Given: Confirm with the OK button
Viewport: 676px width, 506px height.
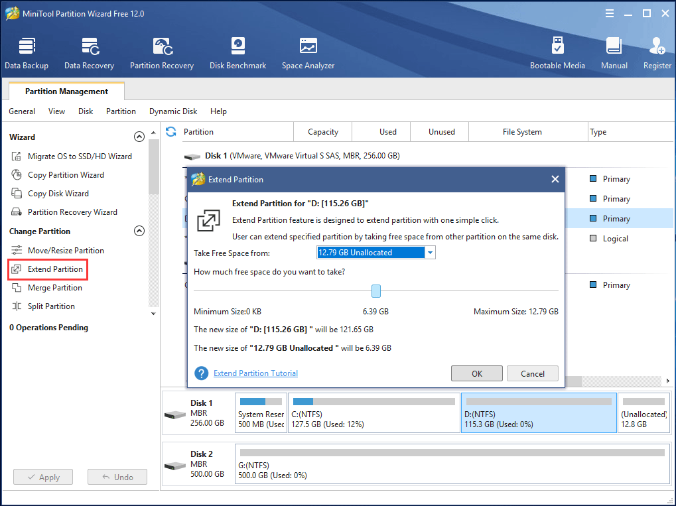Looking at the screenshot, I should point(477,373).
